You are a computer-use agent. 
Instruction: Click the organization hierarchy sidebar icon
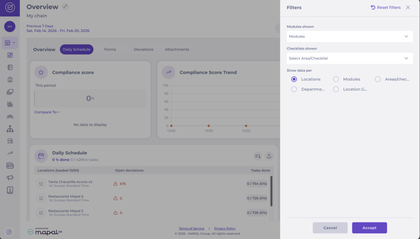10,129
